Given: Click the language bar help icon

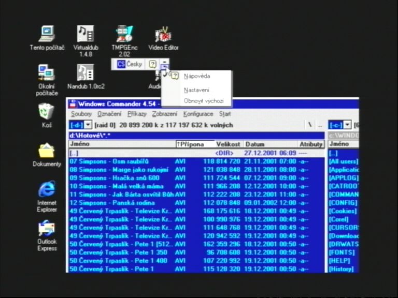Looking at the screenshot, I should (152, 64).
